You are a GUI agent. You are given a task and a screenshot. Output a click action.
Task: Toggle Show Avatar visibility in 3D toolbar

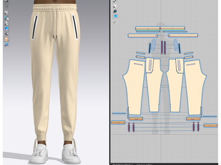6,23
